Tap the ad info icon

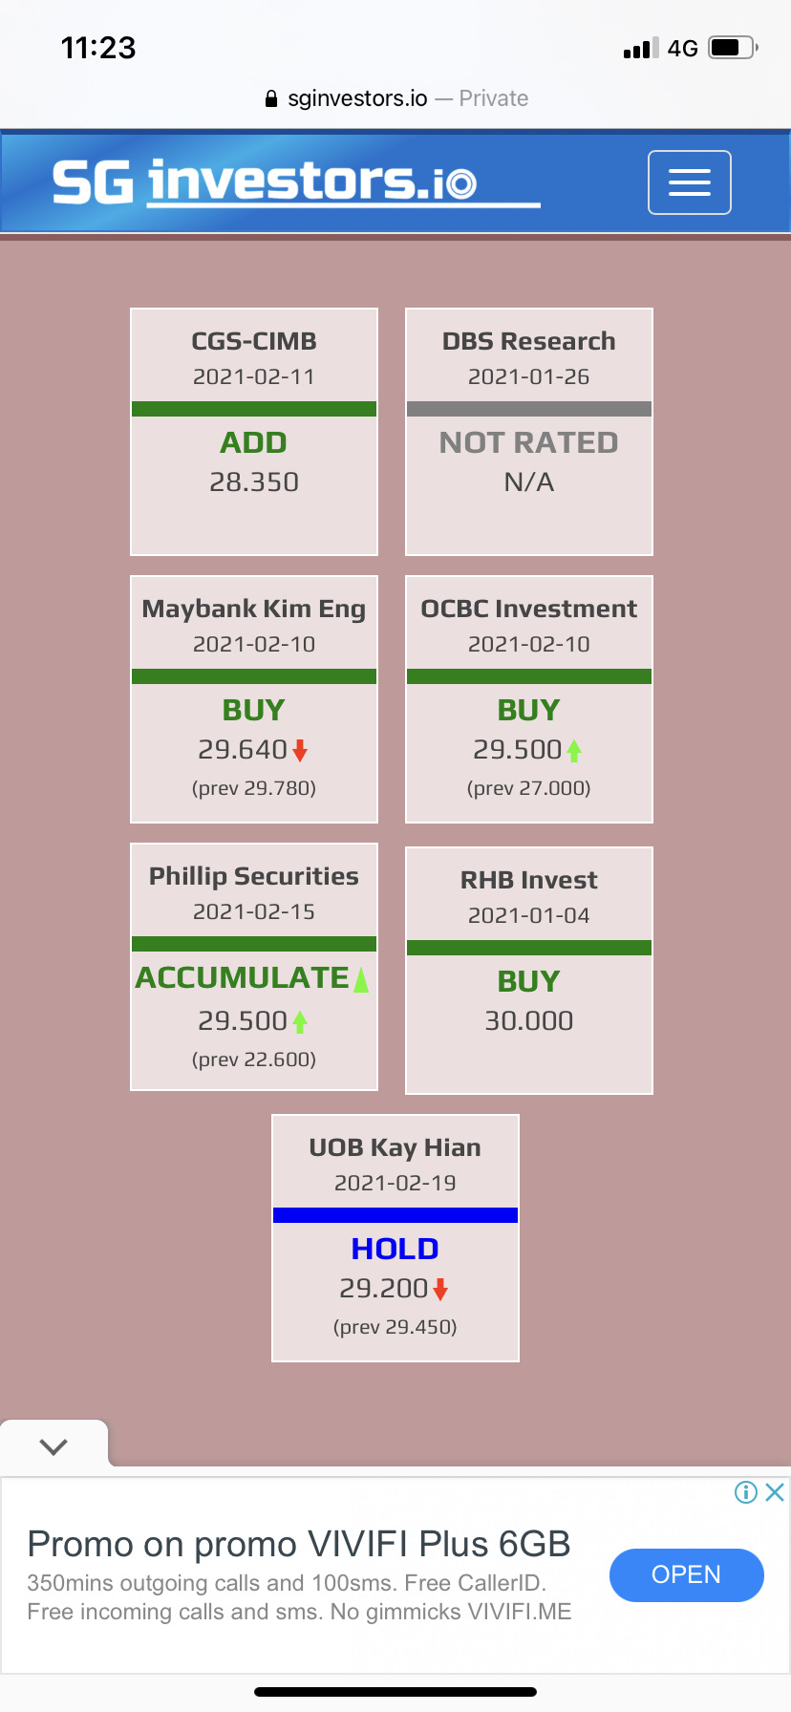(x=745, y=1492)
